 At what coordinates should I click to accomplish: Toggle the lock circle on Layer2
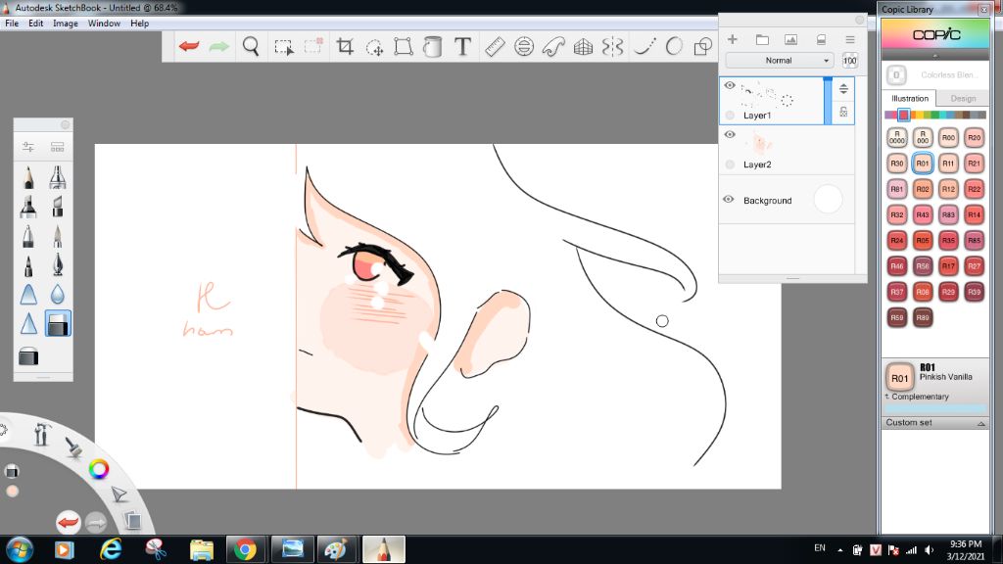click(730, 164)
